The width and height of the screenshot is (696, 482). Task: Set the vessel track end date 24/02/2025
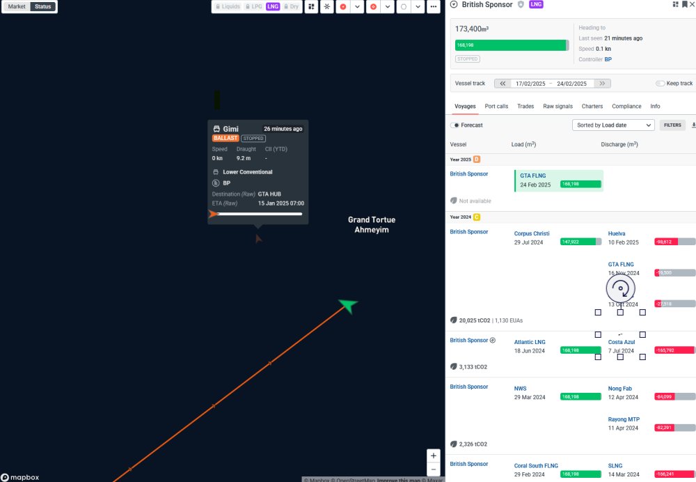click(x=571, y=84)
